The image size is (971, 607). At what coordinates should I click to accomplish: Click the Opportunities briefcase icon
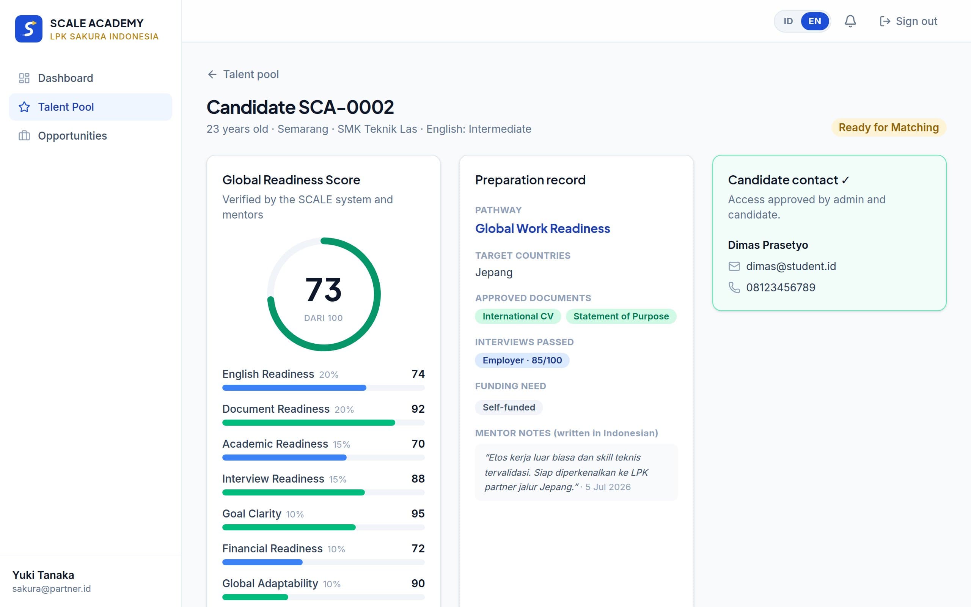24,136
